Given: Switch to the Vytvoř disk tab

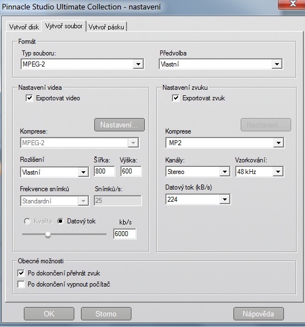Looking at the screenshot, I should point(24,27).
